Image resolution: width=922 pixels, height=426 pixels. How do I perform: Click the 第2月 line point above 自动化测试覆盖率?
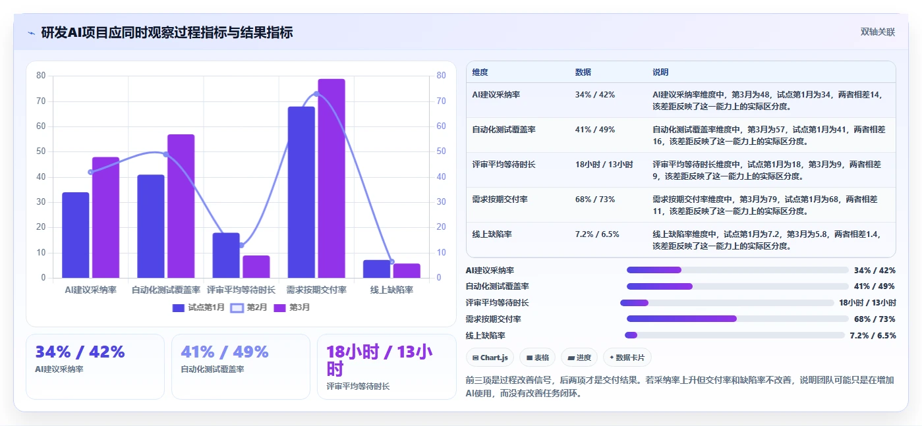[x=166, y=154]
